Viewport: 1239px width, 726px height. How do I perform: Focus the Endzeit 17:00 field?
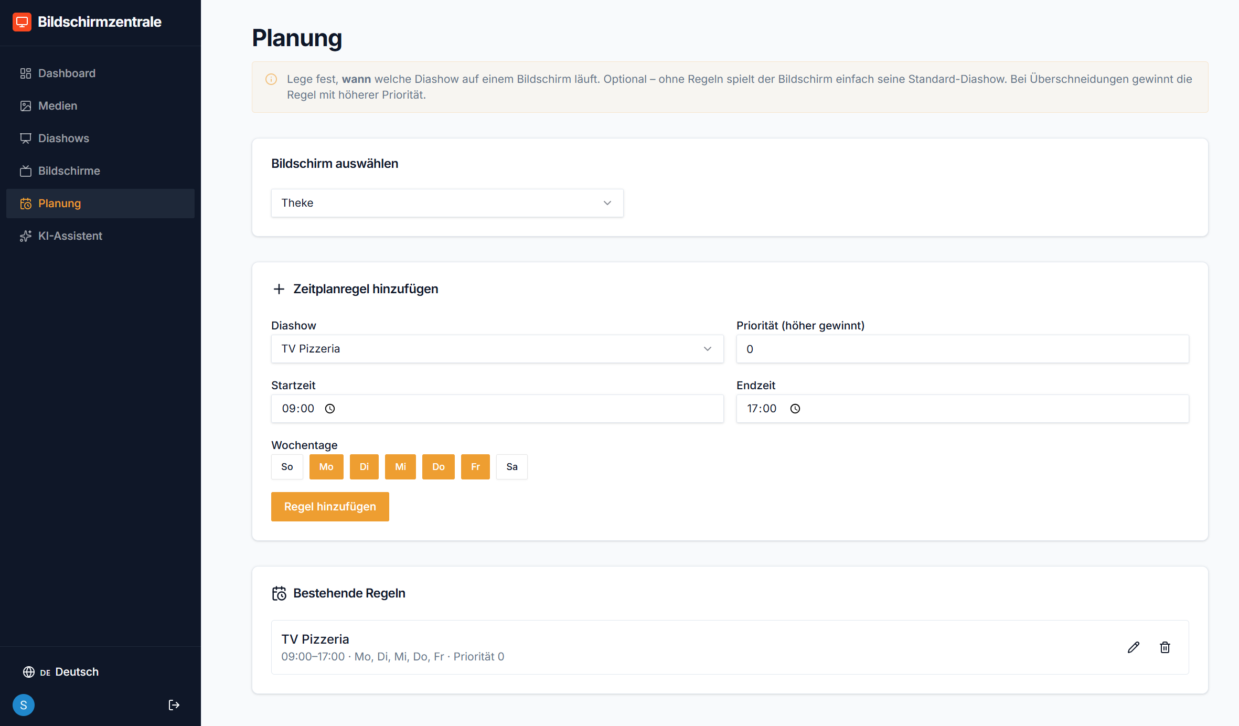962,409
